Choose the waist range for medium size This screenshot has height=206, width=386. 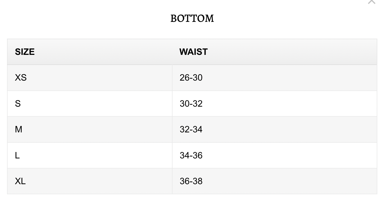click(x=191, y=129)
